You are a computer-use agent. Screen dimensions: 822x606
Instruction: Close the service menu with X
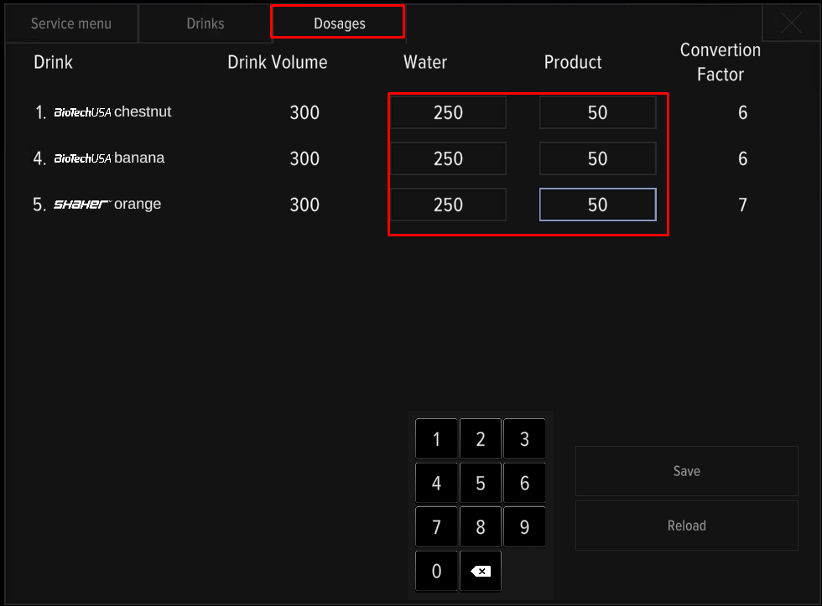(x=791, y=23)
